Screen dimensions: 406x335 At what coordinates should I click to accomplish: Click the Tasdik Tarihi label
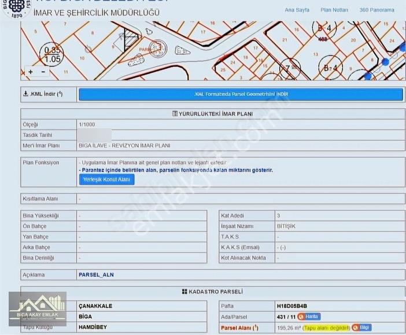37,135
